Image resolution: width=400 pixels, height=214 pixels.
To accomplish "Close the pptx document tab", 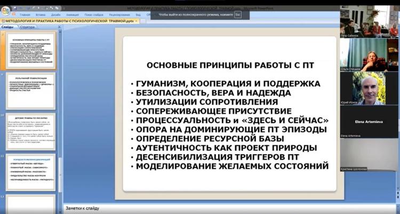I will coord(137,21).
